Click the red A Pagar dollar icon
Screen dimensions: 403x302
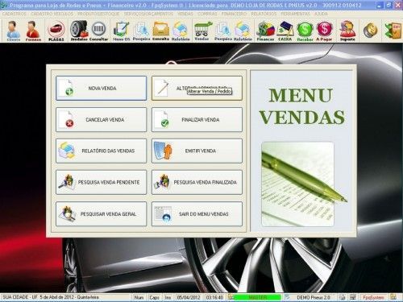click(x=324, y=31)
